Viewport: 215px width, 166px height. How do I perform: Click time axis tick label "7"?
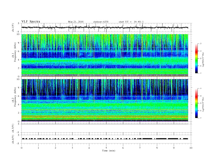pos(140,148)
